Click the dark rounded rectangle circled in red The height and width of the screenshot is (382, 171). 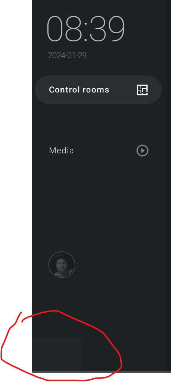click(x=57, y=354)
